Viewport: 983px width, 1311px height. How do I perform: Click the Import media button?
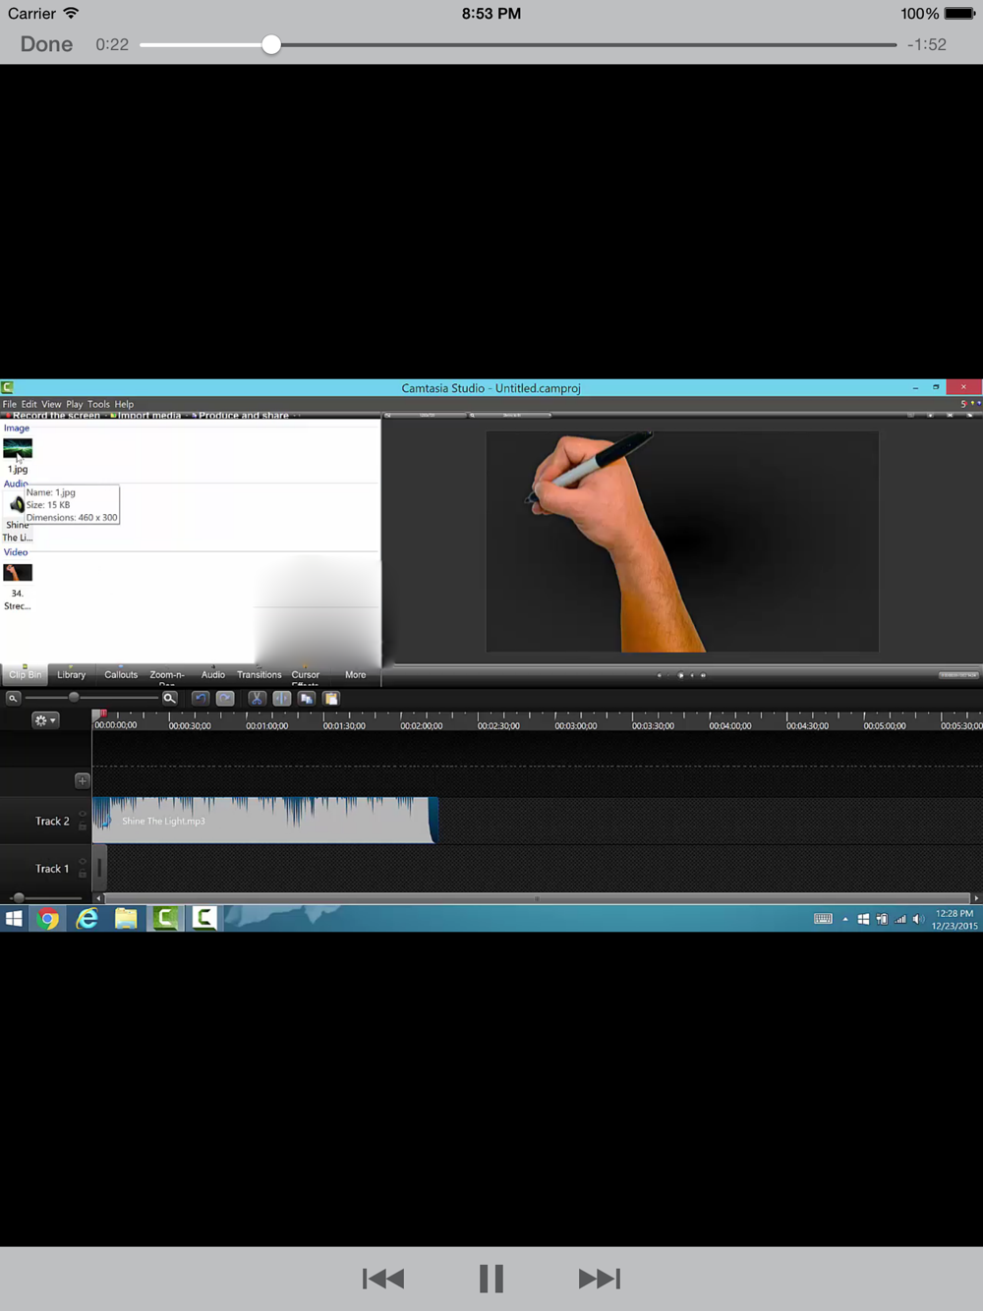pyautogui.click(x=148, y=416)
